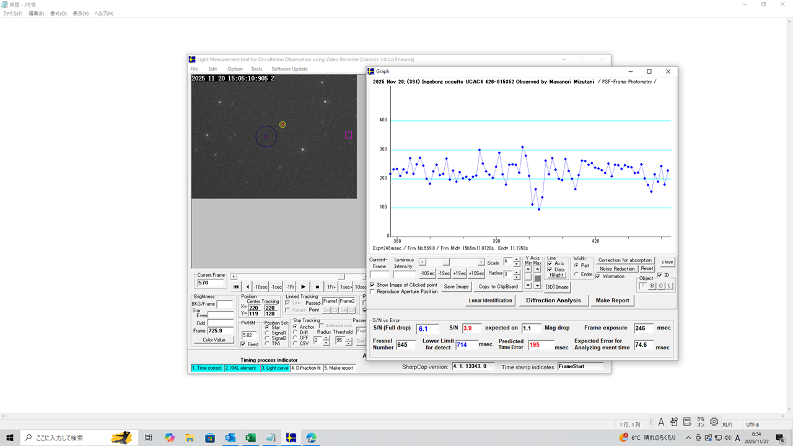This screenshot has width=793, height=446.
Task: Open Outlook from the taskbar
Action: (x=230, y=437)
